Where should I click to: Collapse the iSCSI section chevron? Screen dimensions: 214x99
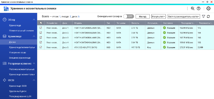coord(34,80)
